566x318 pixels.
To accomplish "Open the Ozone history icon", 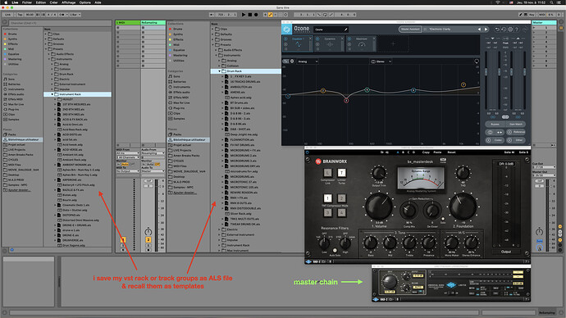I will (504, 30).
